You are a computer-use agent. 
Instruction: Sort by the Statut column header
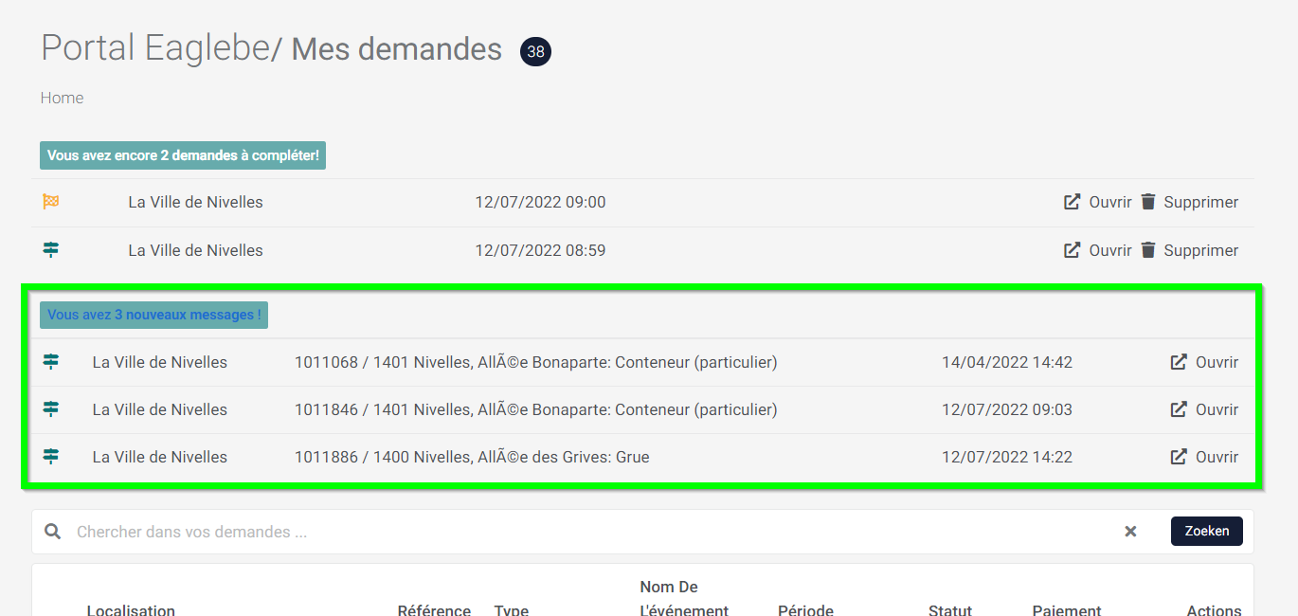pyautogui.click(x=950, y=610)
